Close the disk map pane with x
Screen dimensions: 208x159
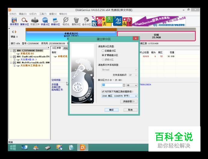[x=9, y=28]
